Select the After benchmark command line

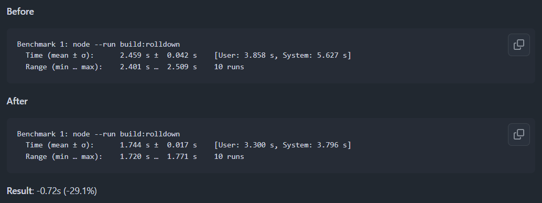pos(99,134)
